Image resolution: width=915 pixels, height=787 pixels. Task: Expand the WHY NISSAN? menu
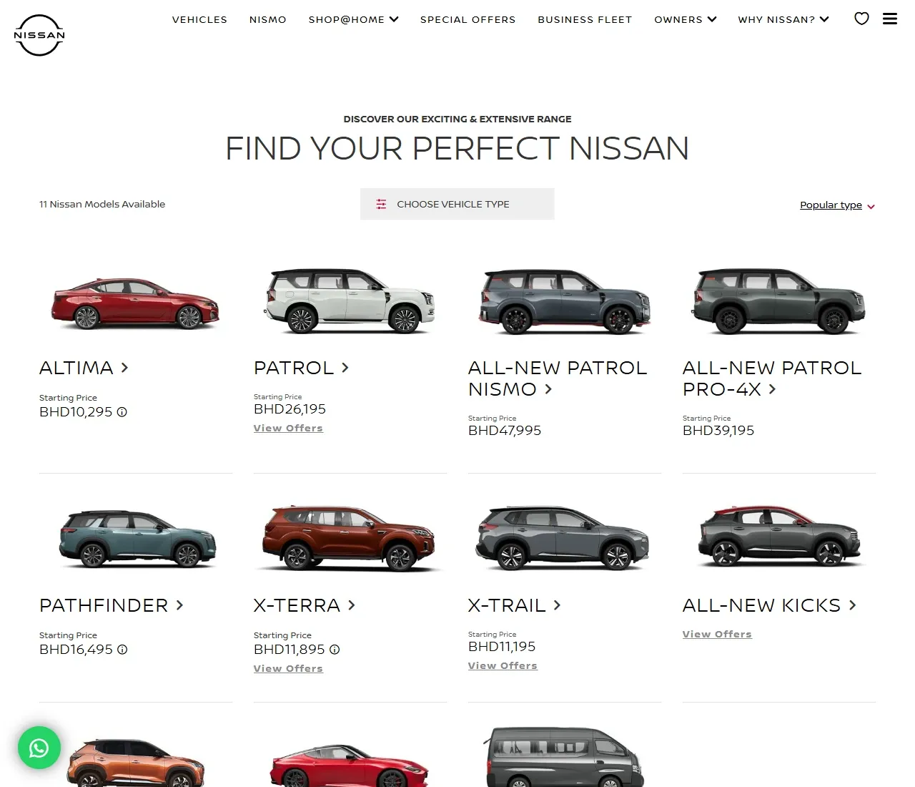coord(783,19)
